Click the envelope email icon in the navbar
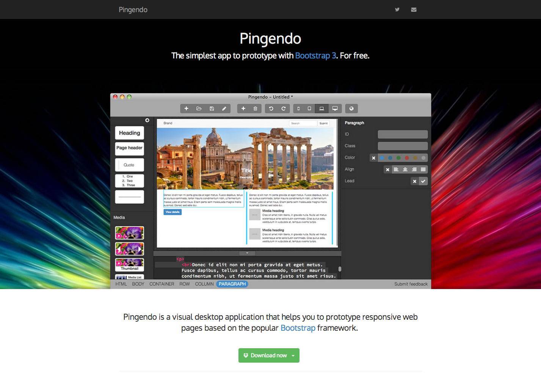This screenshot has width=541, height=374. [x=414, y=9]
